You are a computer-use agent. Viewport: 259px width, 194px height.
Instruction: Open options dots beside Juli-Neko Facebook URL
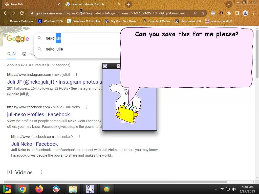[86, 107]
